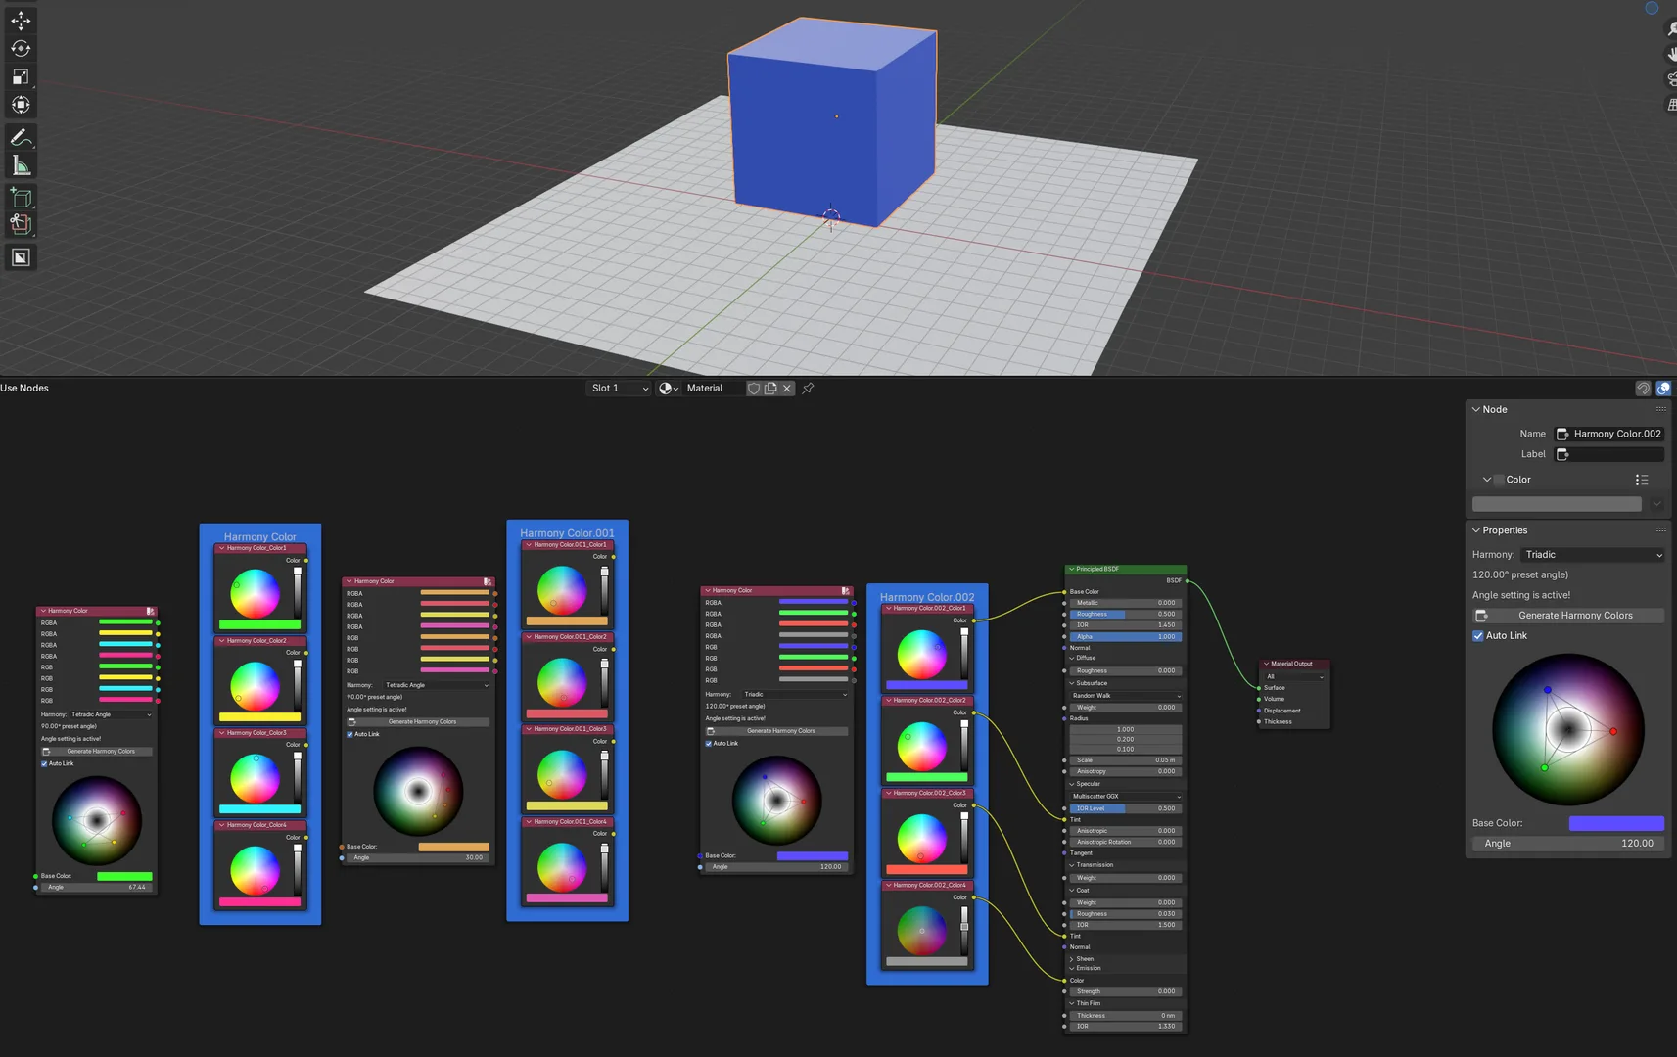Open Triadic dropdown on purple Harmony node
Screen dimensions: 1677x1057
795,695
